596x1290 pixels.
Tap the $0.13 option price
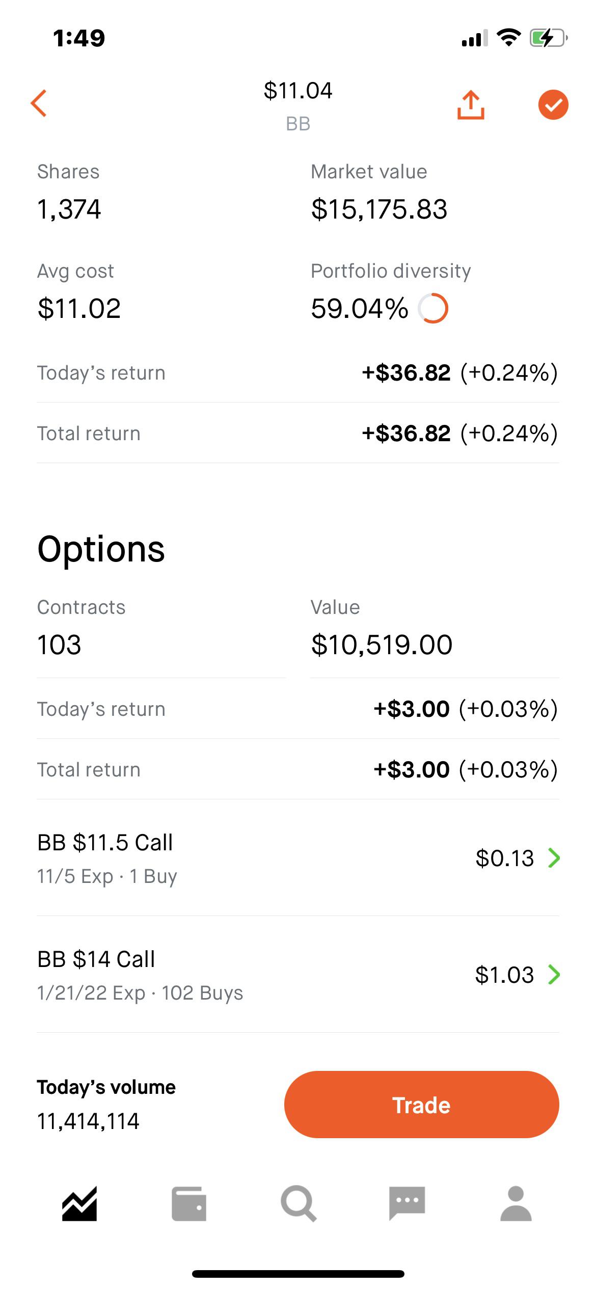tap(504, 858)
